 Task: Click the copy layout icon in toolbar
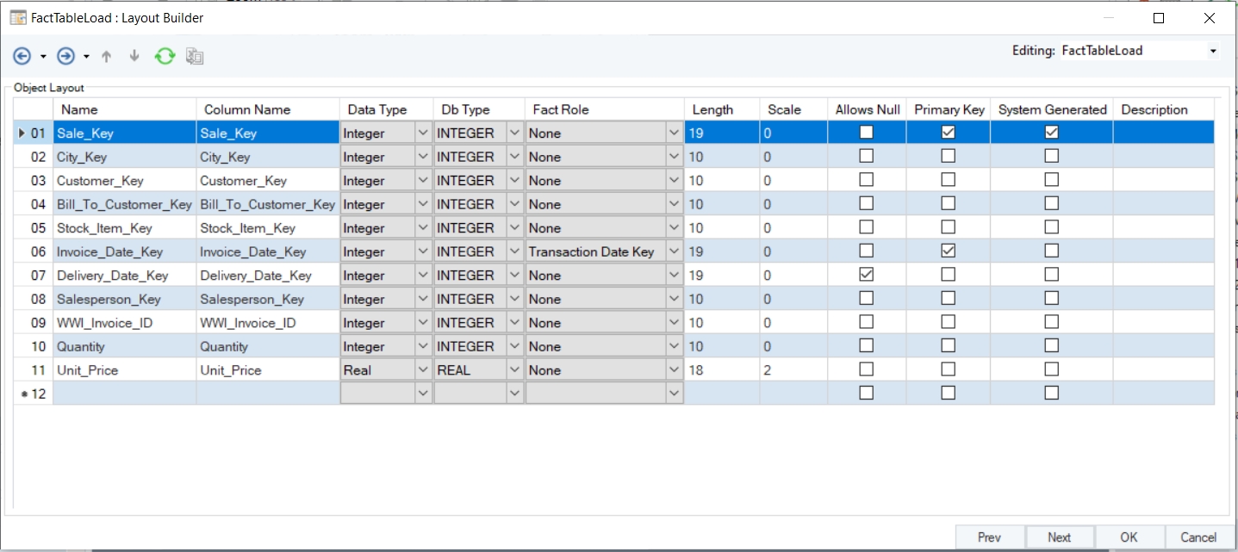[x=195, y=57]
